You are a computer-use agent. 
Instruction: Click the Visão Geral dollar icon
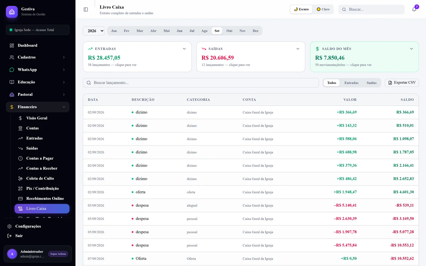pyautogui.click(x=20, y=118)
